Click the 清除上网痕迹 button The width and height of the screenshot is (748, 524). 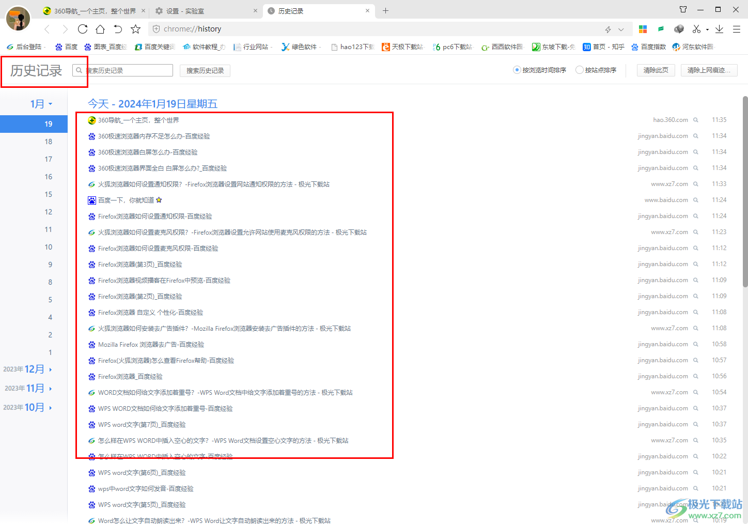click(x=709, y=70)
